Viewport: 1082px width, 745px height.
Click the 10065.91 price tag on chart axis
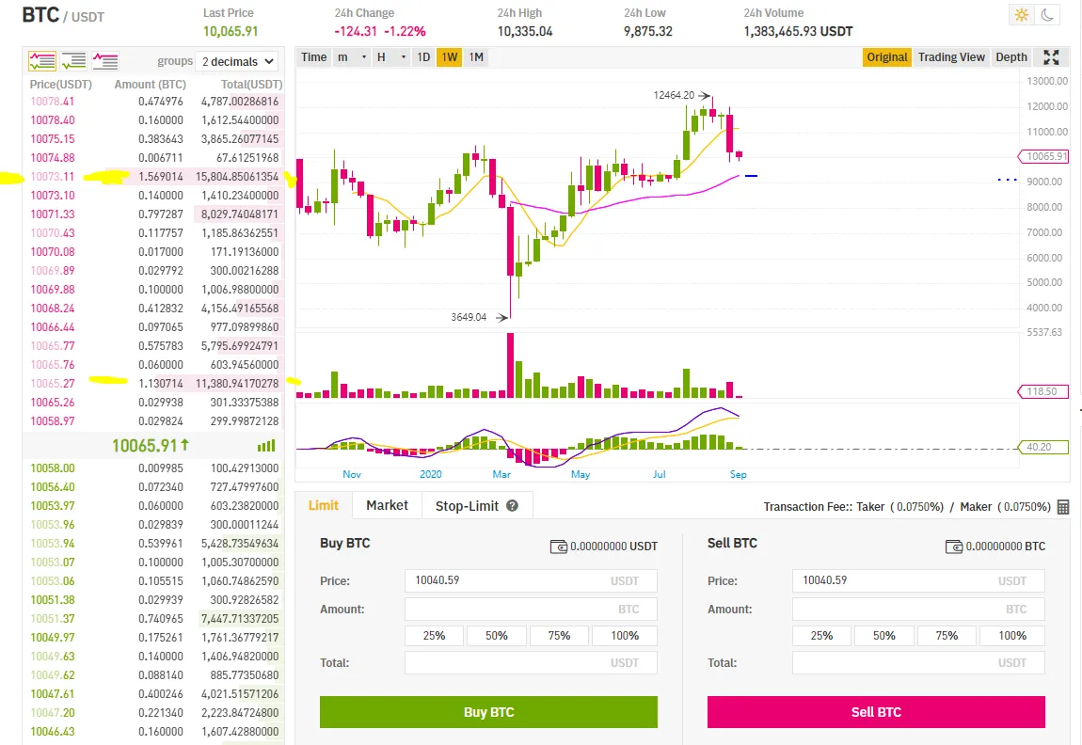click(x=1043, y=156)
